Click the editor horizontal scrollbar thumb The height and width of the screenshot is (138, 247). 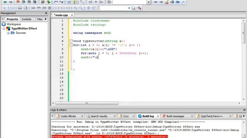click(x=86, y=103)
